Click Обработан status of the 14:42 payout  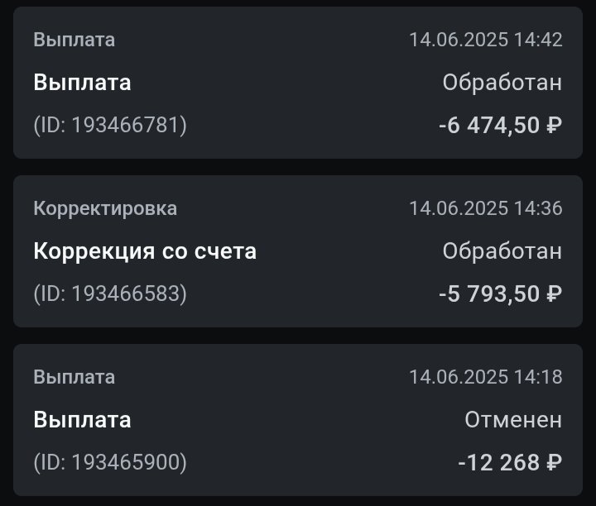click(502, 83)
